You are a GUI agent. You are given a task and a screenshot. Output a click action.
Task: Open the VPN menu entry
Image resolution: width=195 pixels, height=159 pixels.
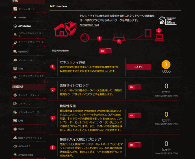(x=21, y=69)
